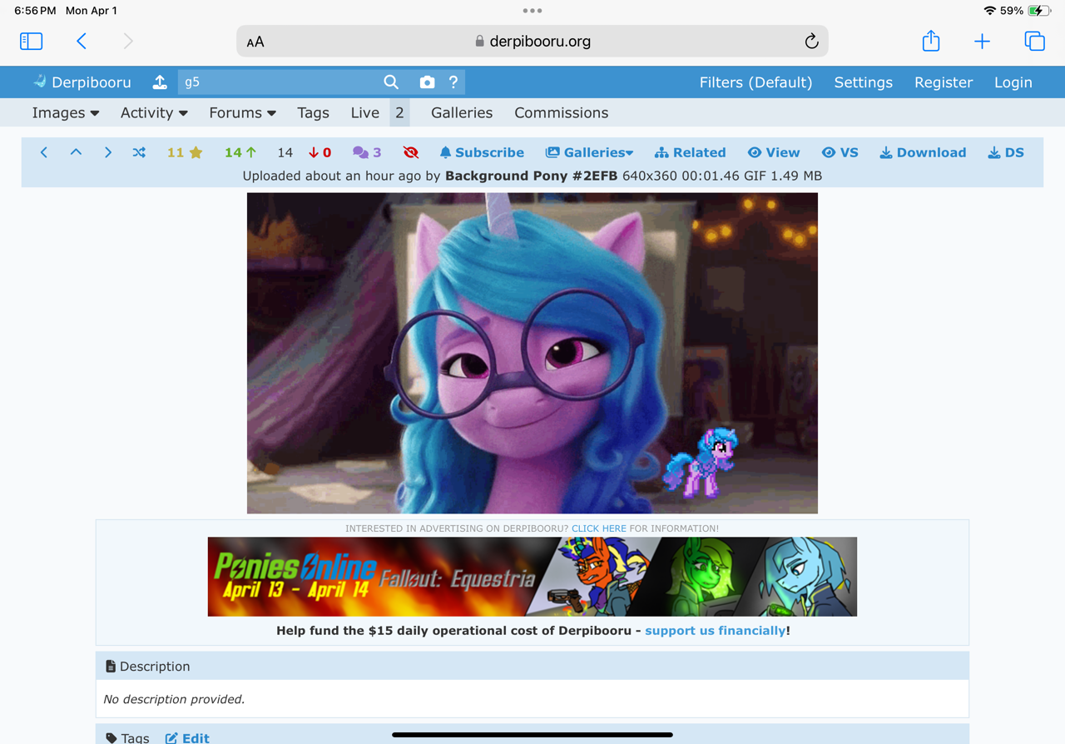Expand the Galleries dropdown in the image toolbar
This screenshot has height=744, width=1065.
(589, 152)
